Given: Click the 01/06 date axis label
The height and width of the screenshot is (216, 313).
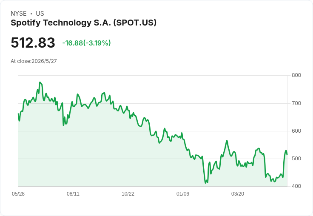Looking at the screenshot, I should (x=182, y=193).
